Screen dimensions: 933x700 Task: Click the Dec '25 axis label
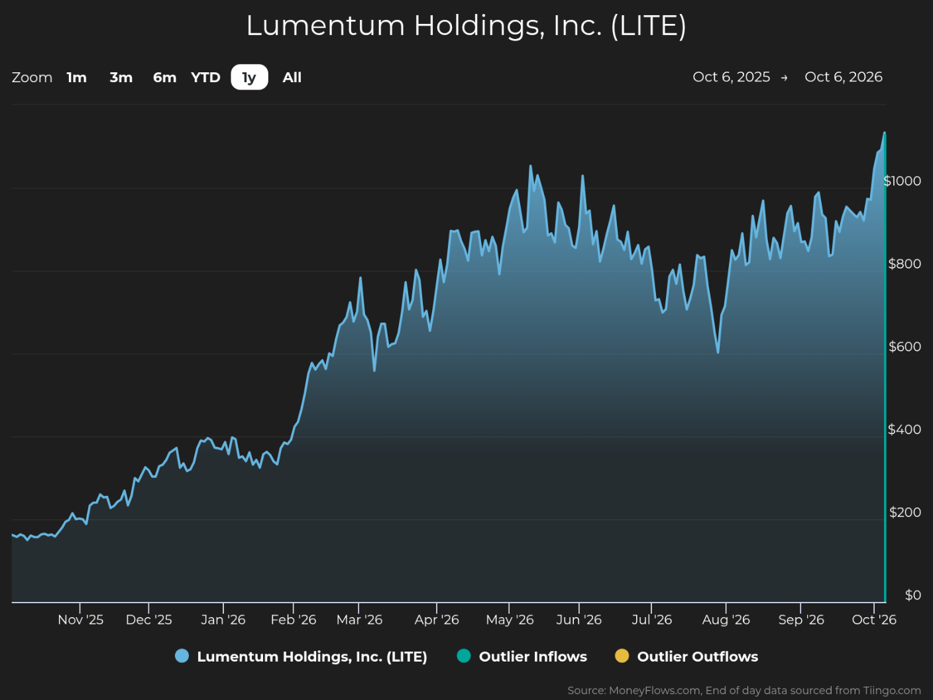[149, 620]
